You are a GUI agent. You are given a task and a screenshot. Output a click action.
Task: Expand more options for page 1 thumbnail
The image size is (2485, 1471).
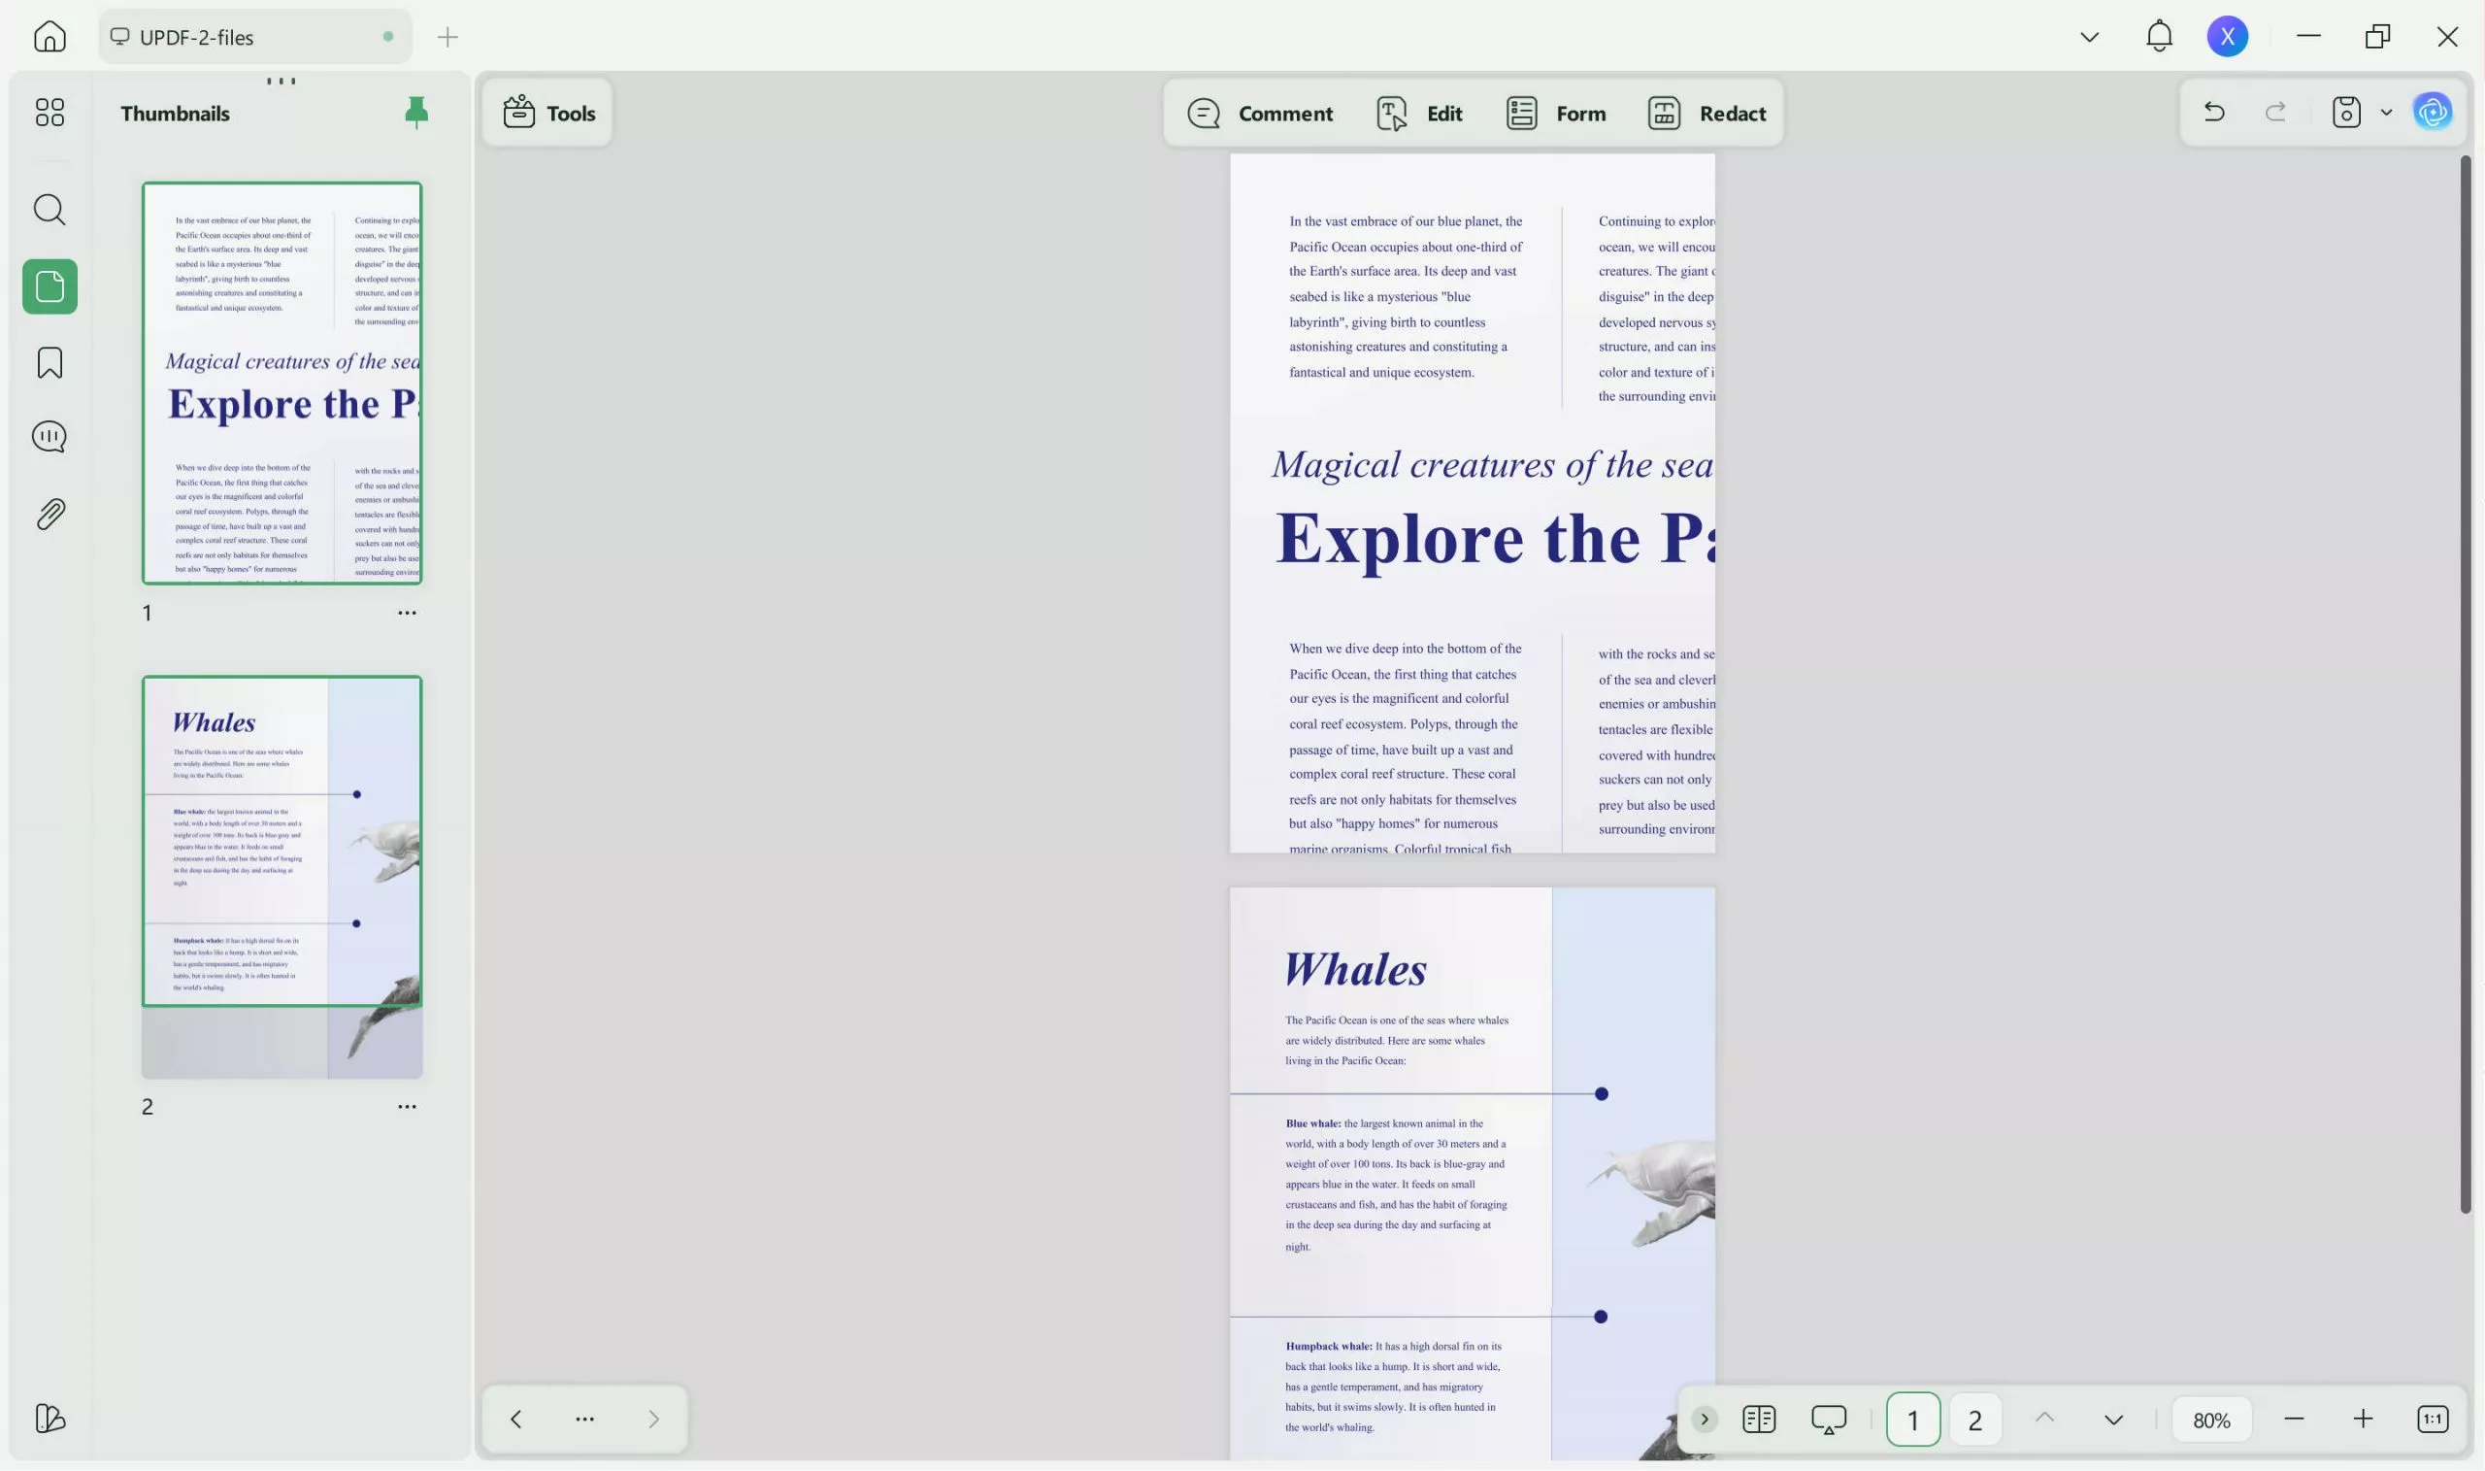(407, 612)
